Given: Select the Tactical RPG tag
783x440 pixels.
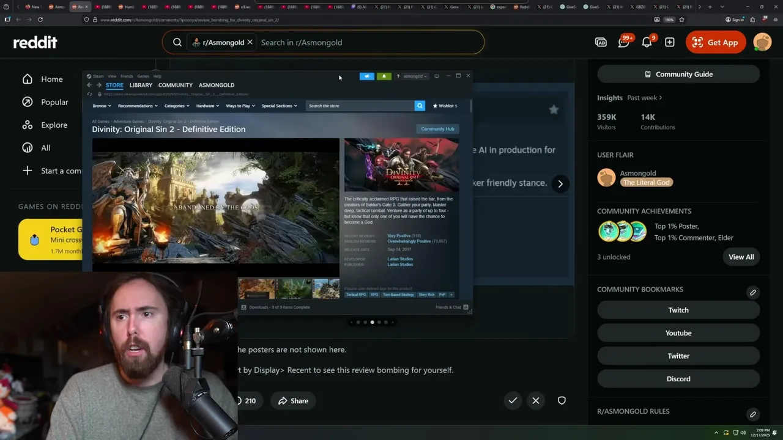Looking at the screenshot, I should point(356,295).
